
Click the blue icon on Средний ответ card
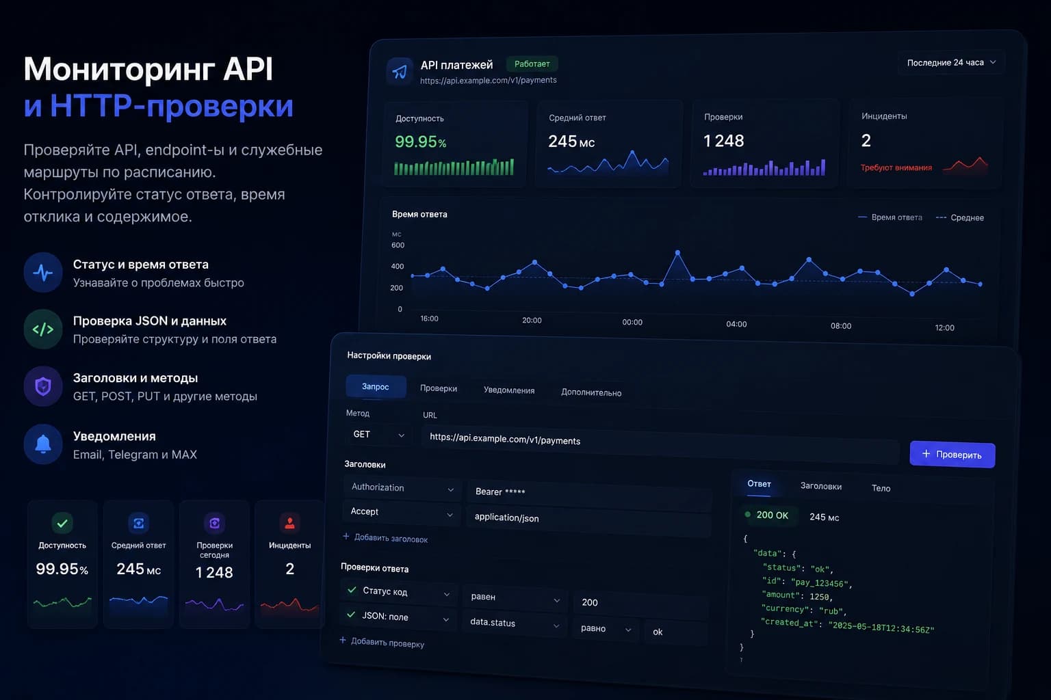pyautogui.click(x=138, y=523)
